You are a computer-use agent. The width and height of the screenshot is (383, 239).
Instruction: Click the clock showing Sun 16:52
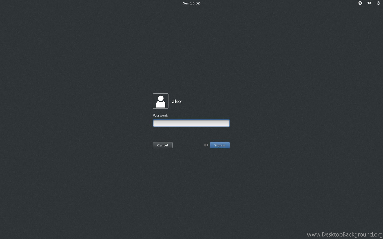click(191, 3)
